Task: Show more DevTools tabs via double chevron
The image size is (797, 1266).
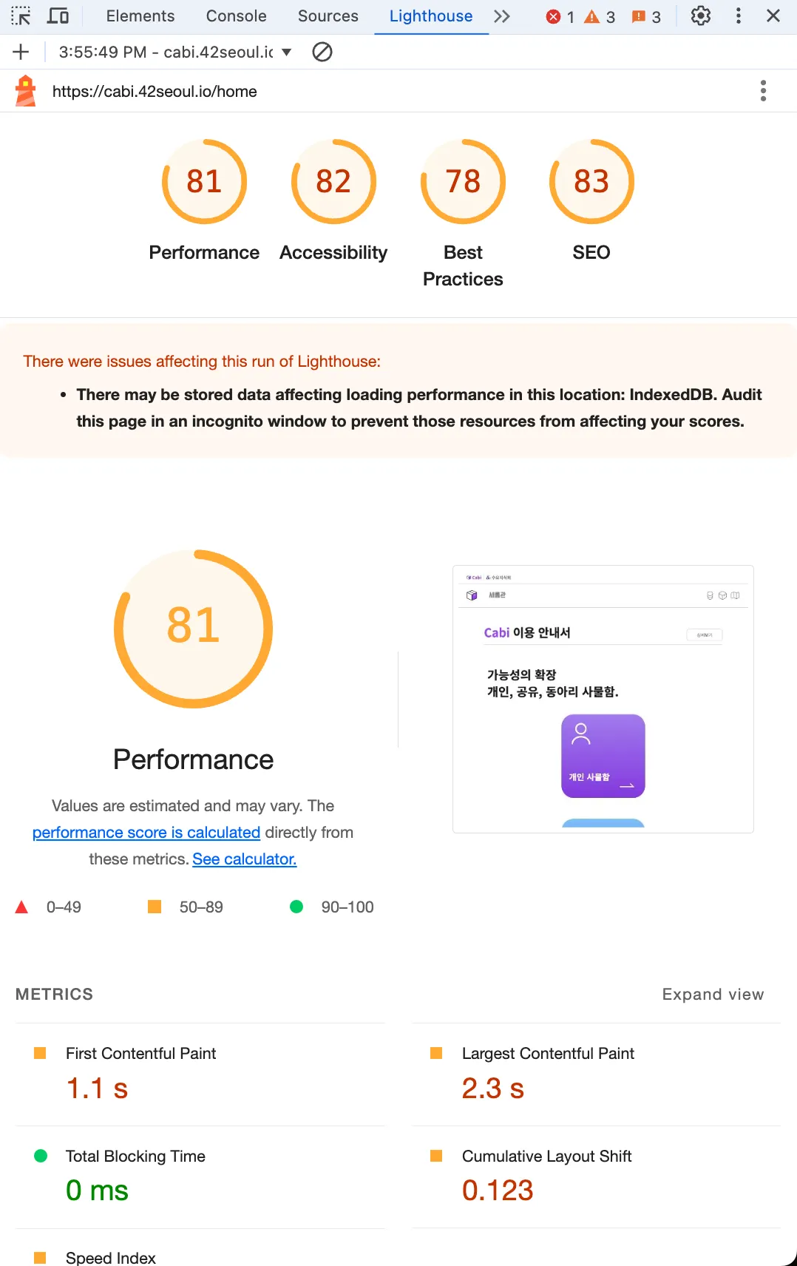Action: [502, 16]
